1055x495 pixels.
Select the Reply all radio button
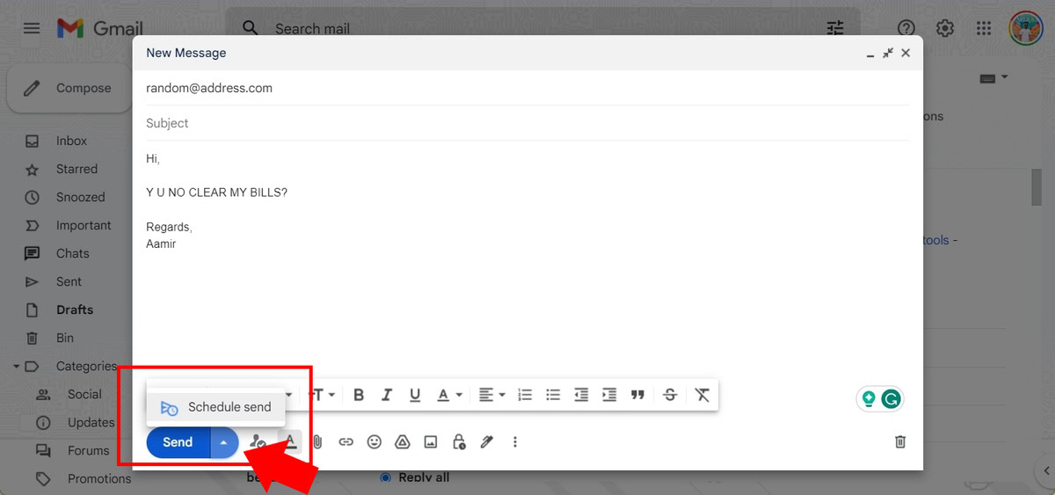pyautogui.click(x=385, y=477)
